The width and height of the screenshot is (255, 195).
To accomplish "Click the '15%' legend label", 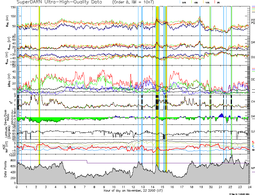I will pyautogui.click(x=196, y=3).
